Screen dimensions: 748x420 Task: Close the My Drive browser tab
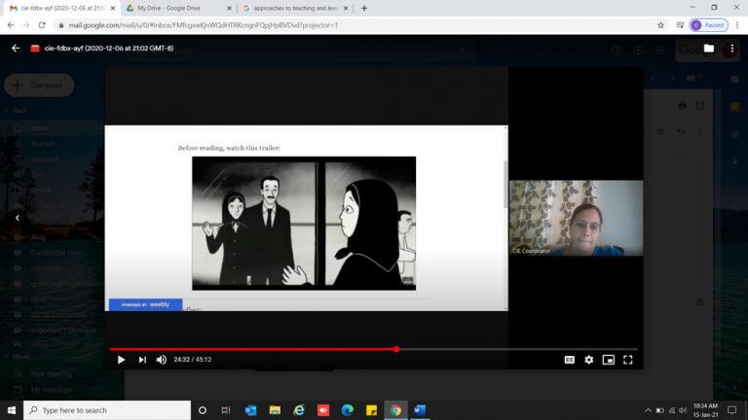(x=229, y=8)
